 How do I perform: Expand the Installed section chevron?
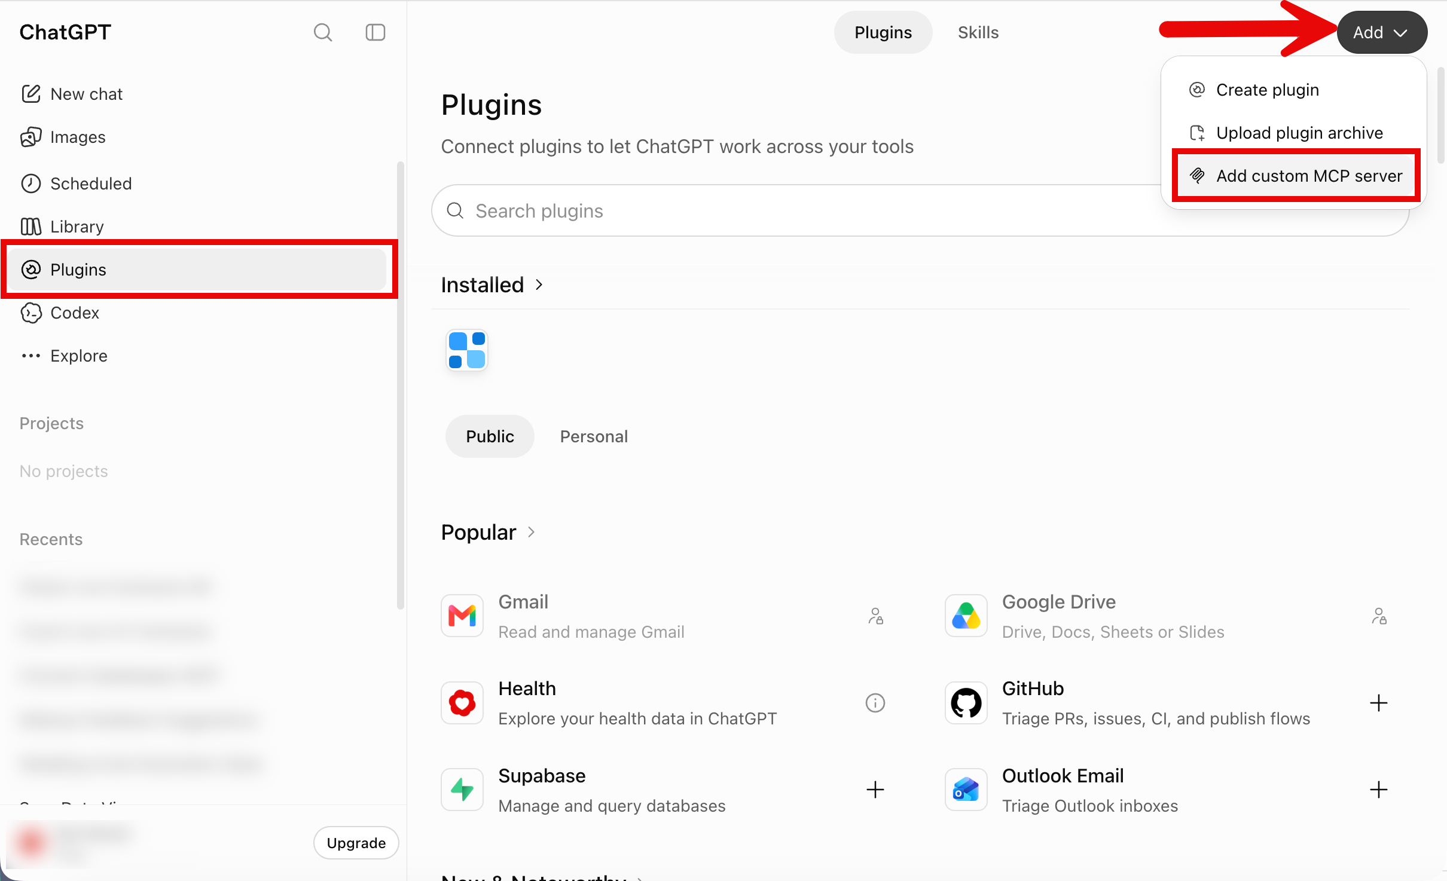539,285
